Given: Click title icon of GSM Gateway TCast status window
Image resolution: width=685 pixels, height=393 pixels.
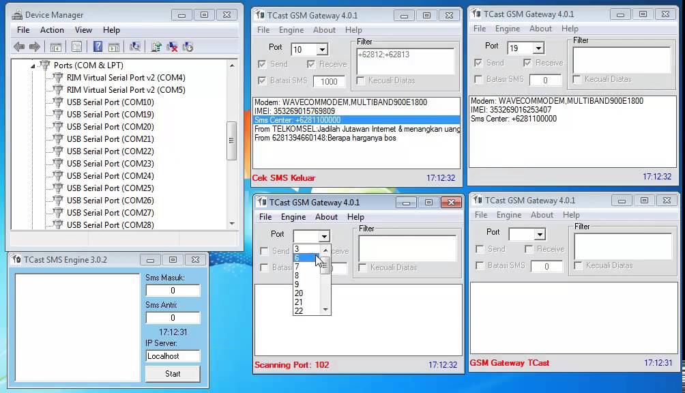Looking at the screenshot, I should coord(478,201).
